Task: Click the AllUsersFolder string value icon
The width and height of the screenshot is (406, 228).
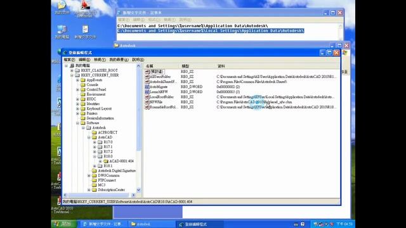Action: pyautogui.click(x=147, y=77)
